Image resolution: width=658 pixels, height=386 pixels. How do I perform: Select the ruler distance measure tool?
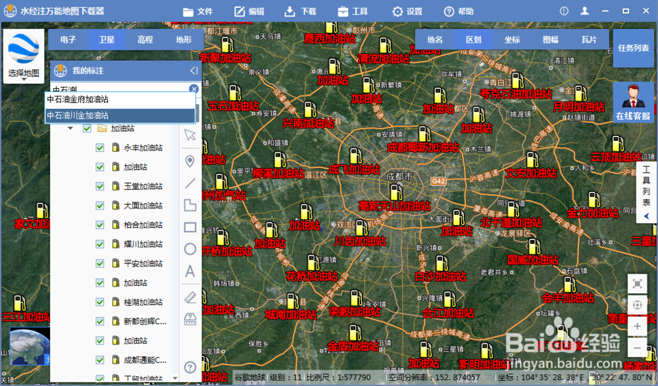pyautogui.click(x=190, y=298)
